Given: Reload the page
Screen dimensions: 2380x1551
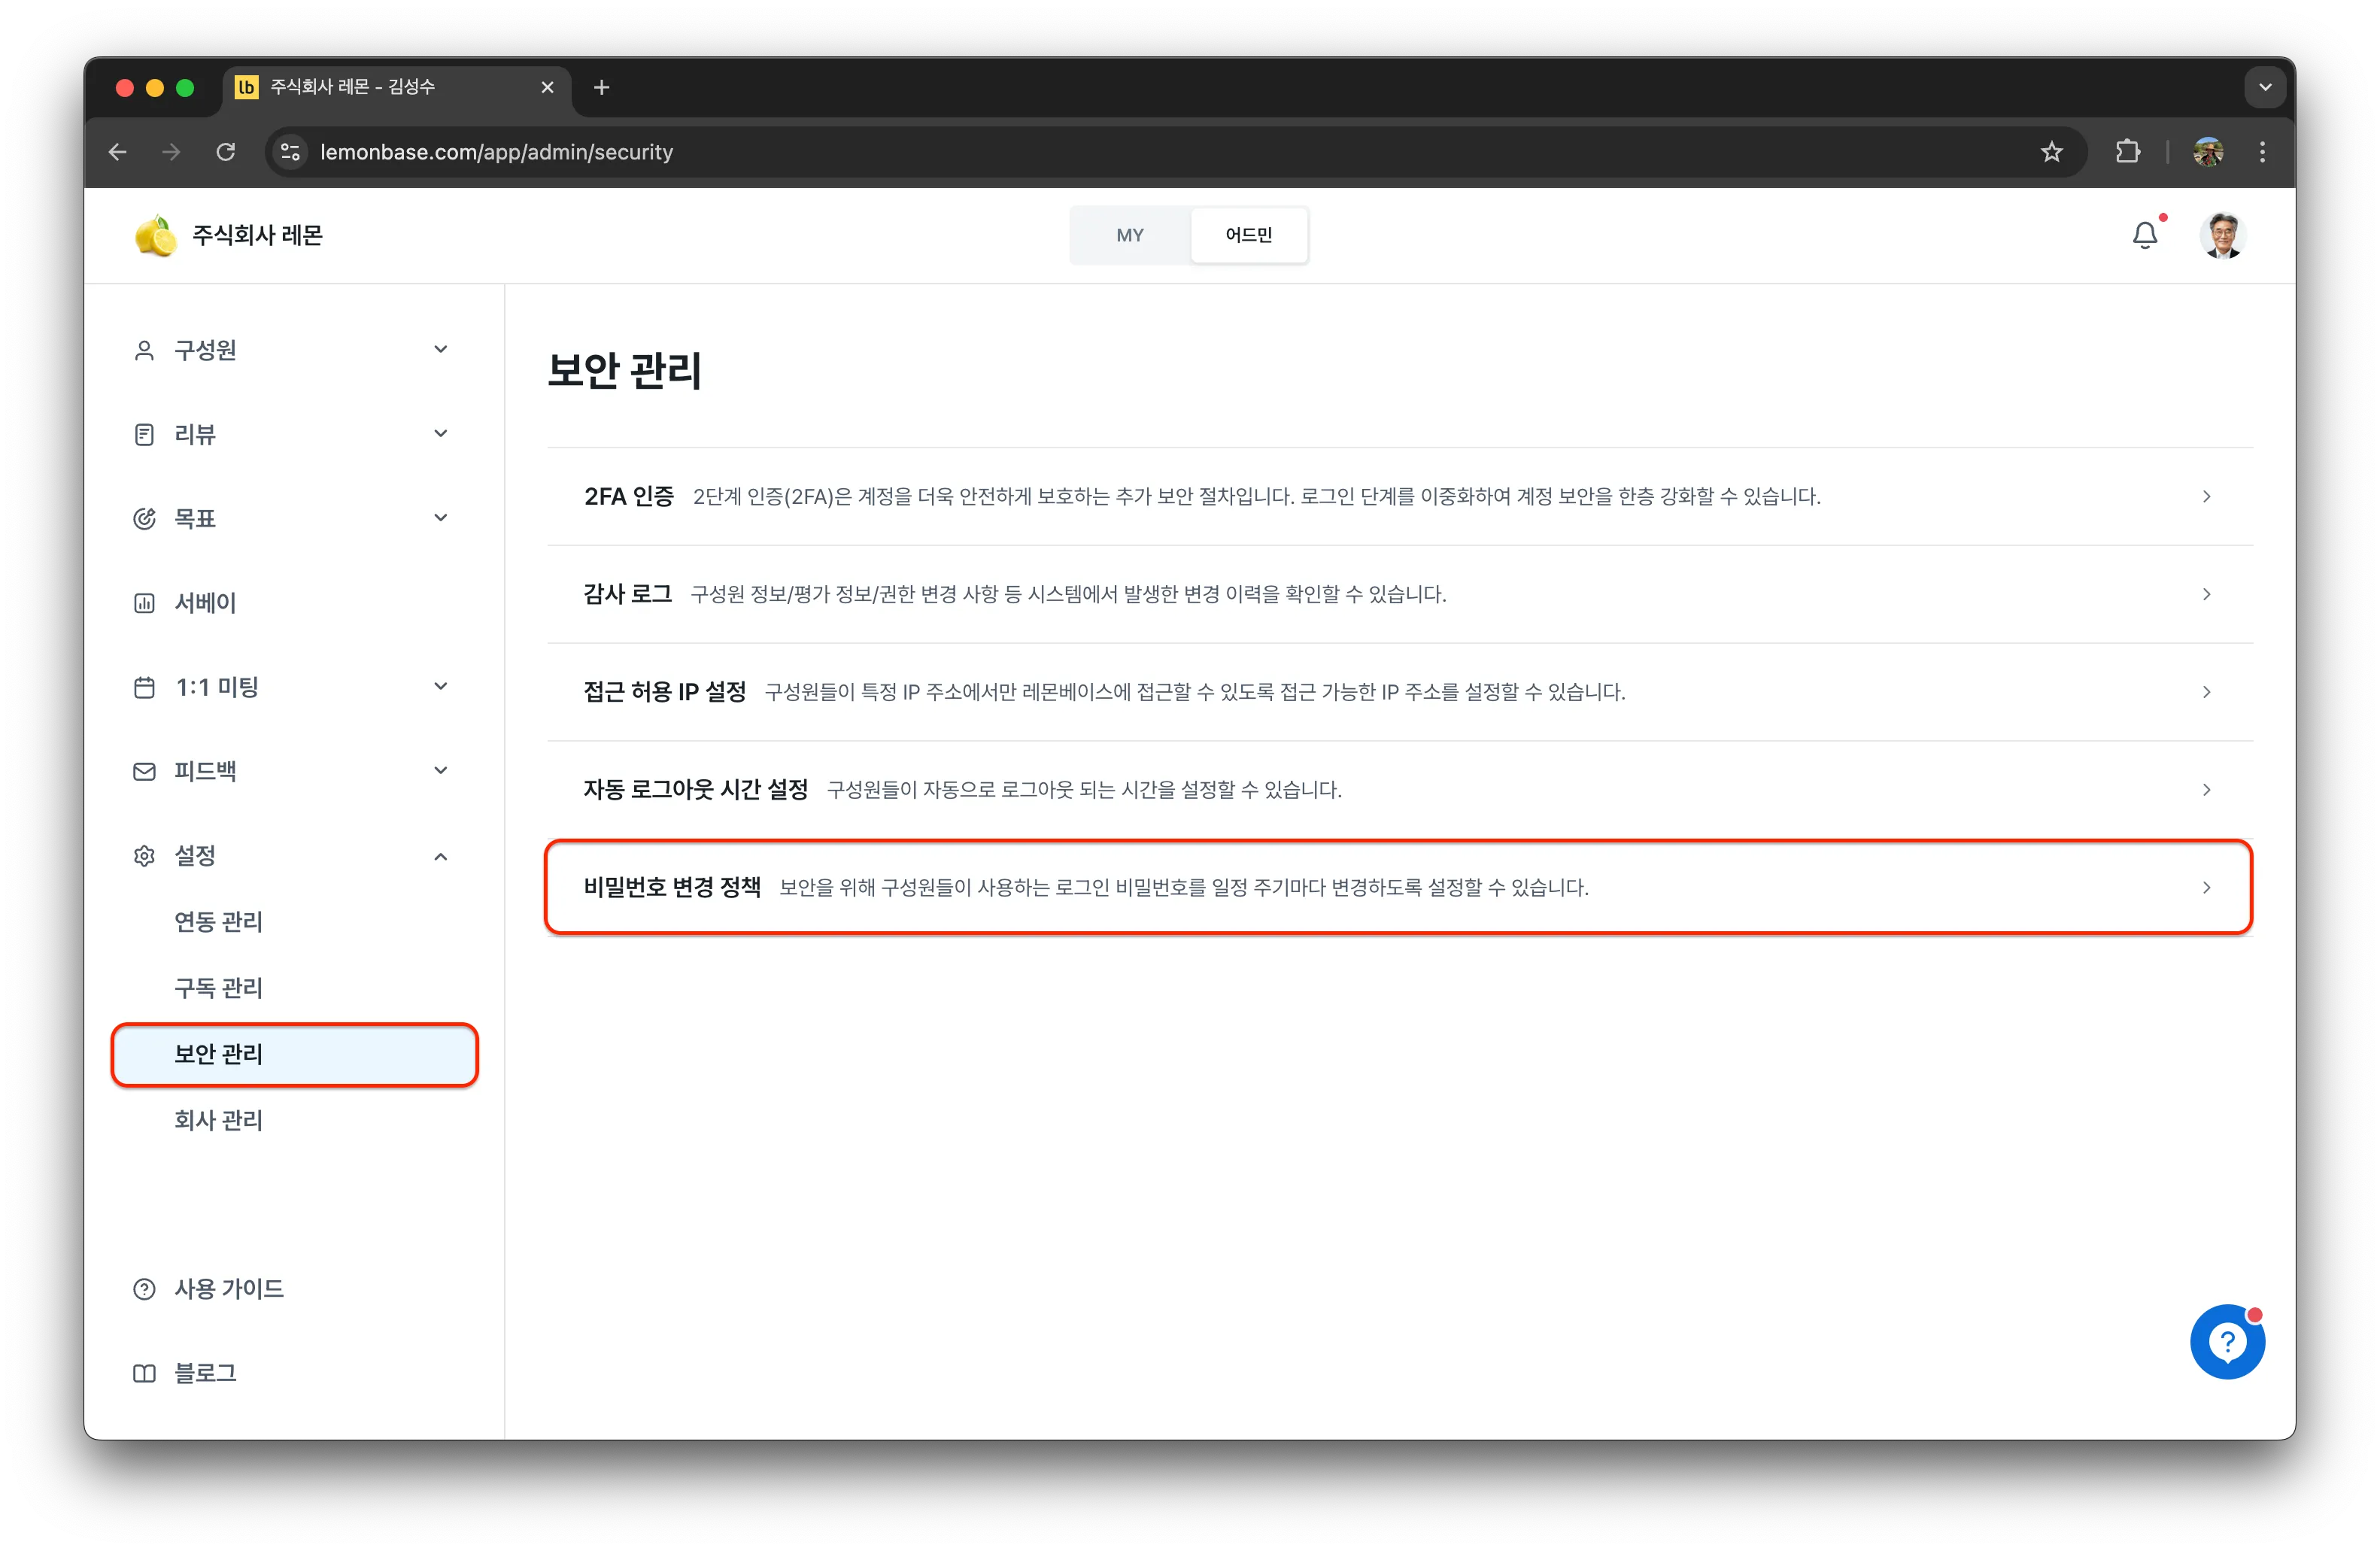Looking at the screenshot, I should point(226,152).
